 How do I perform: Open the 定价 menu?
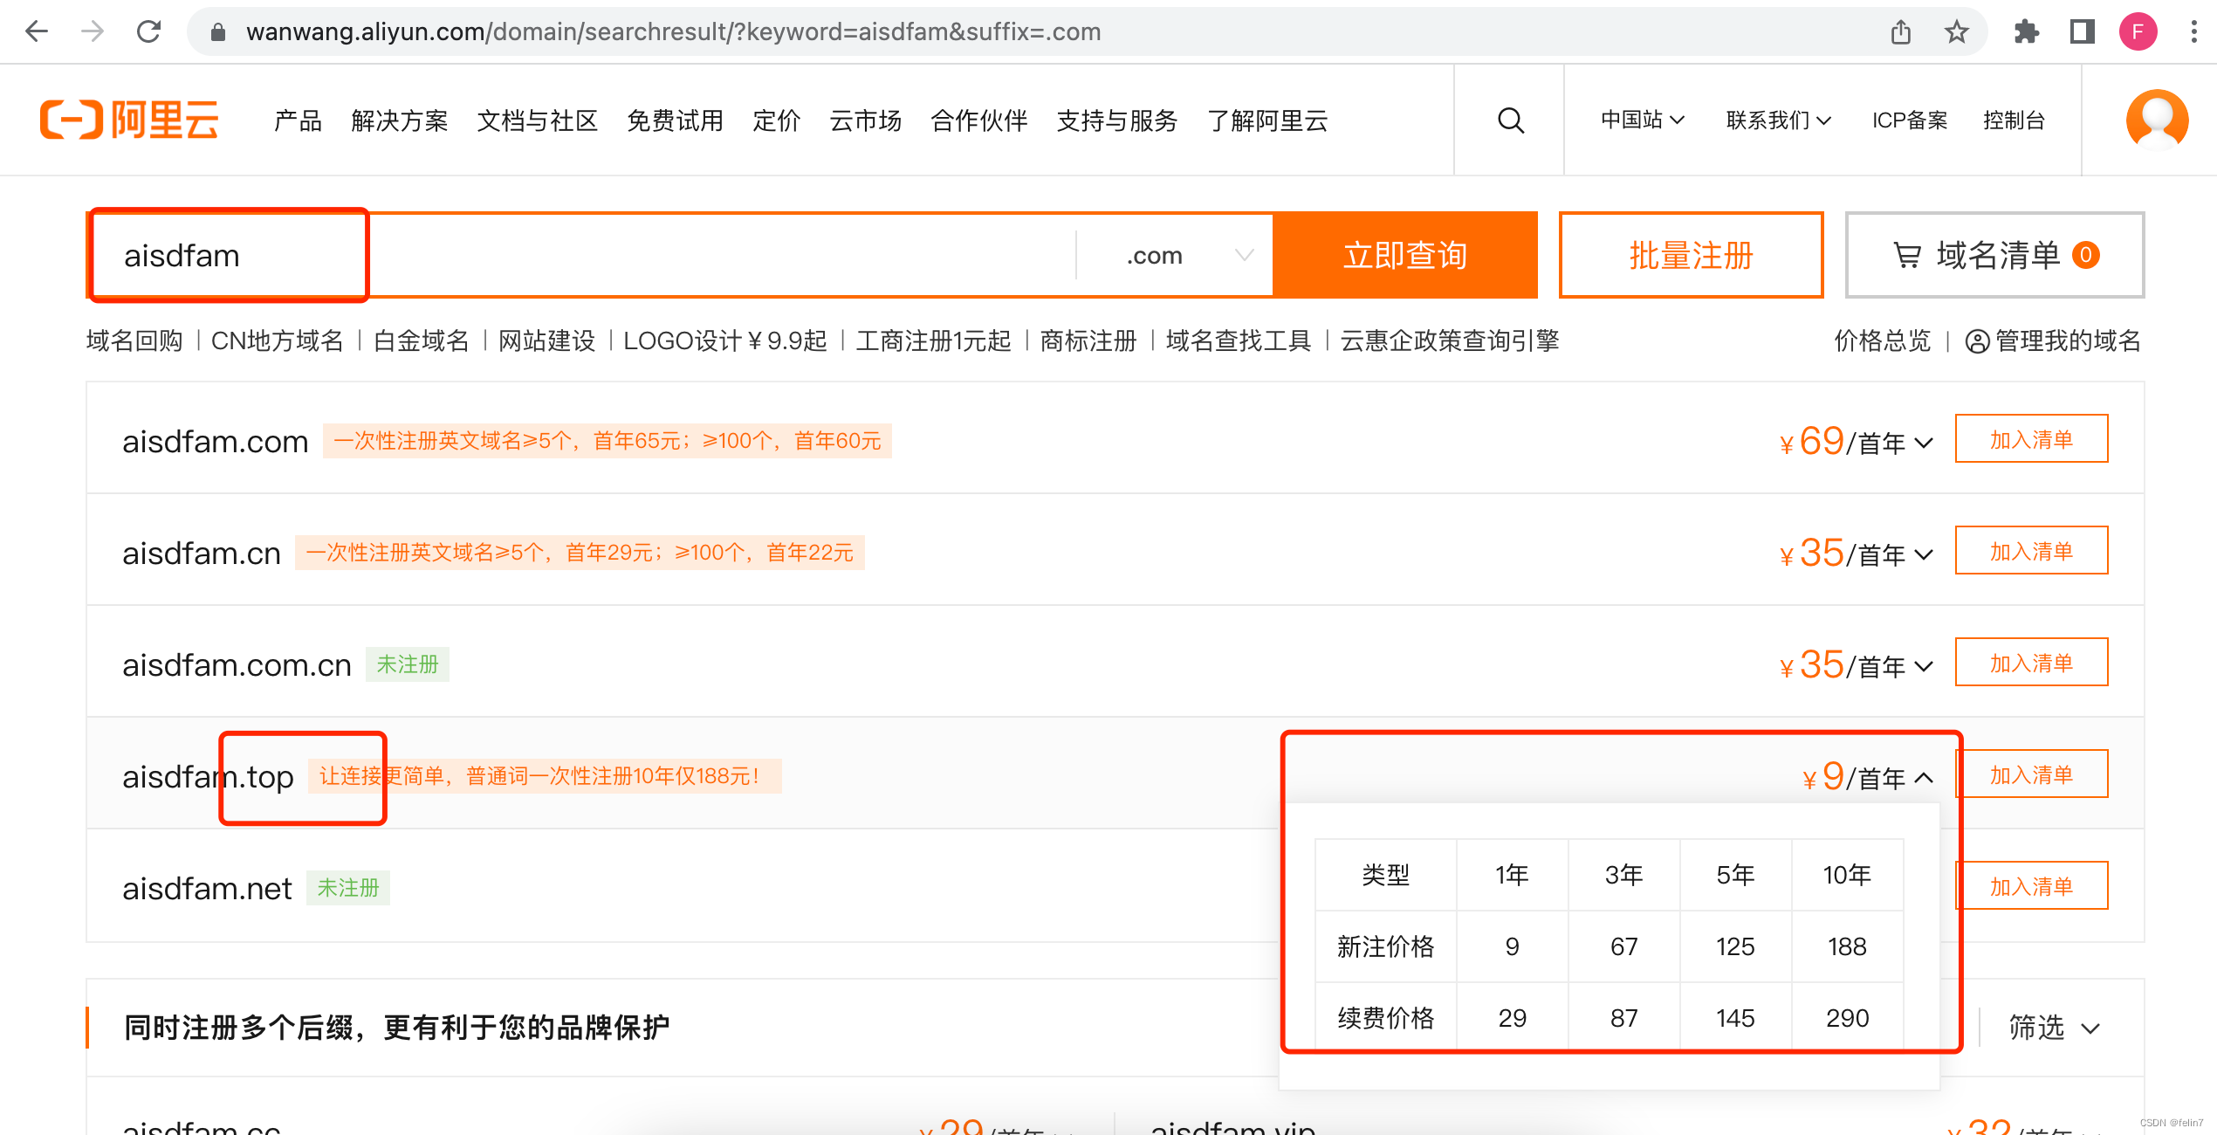click(777, 120)
